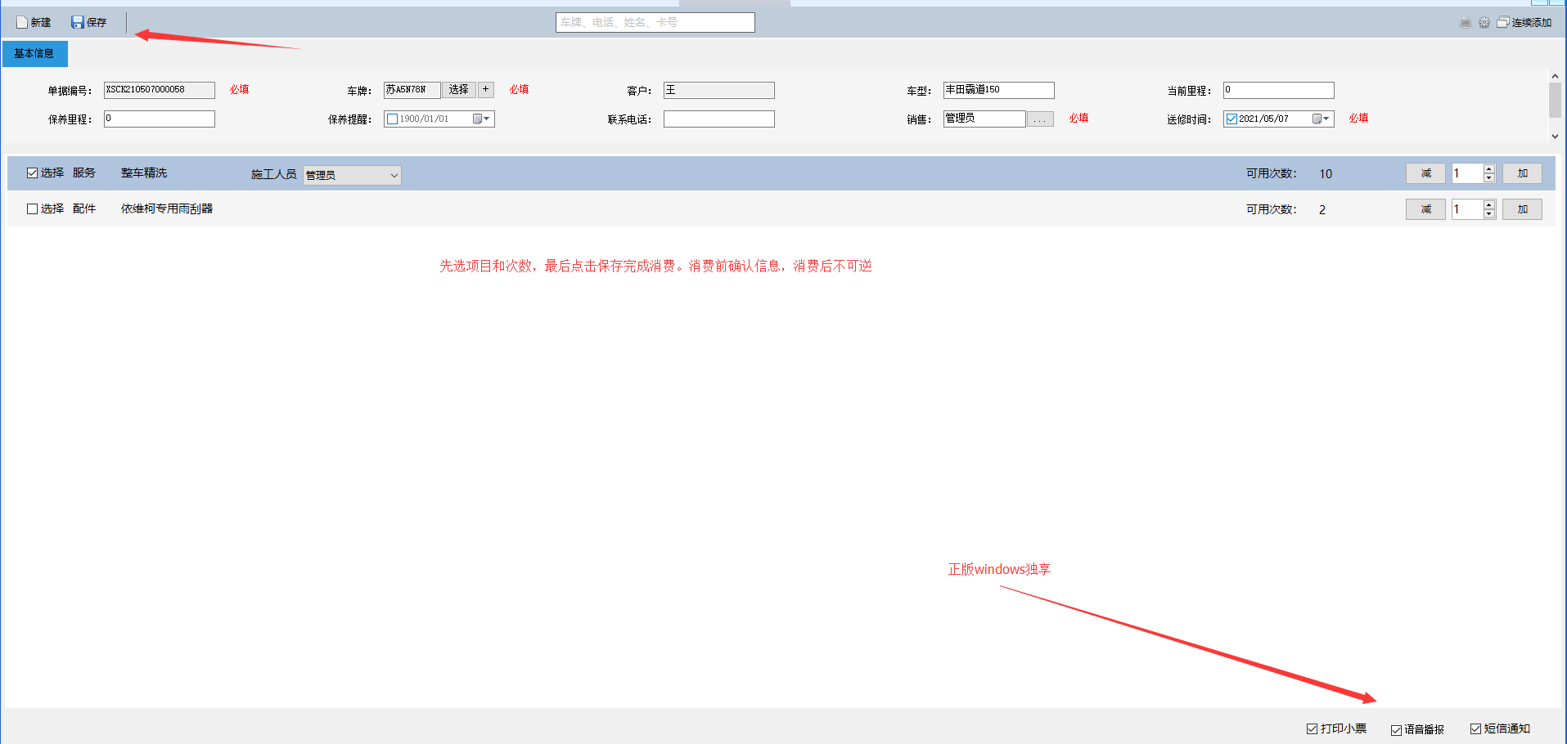Viewport: 1567px width, 744px height.
Task: Click 加 button in 整车精洗 row
Action: (1522, 173)
